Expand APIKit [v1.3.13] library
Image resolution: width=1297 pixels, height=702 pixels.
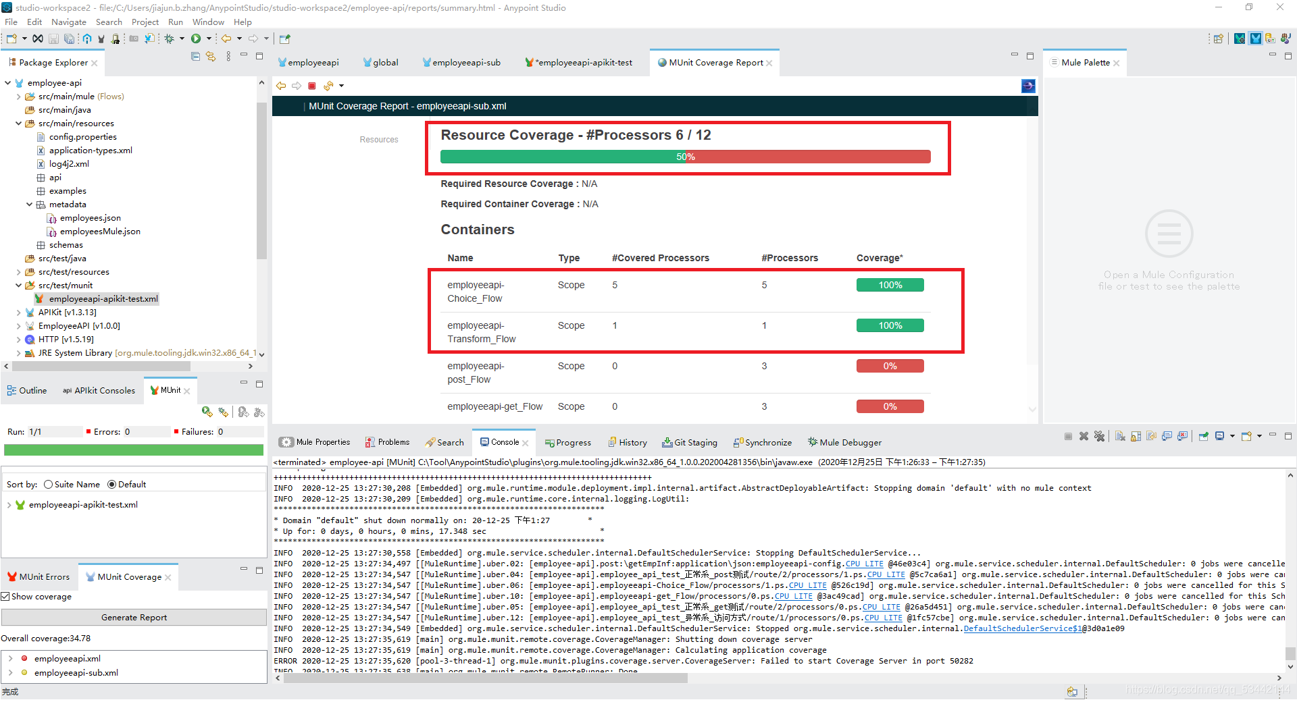click(x=18, y=313)
